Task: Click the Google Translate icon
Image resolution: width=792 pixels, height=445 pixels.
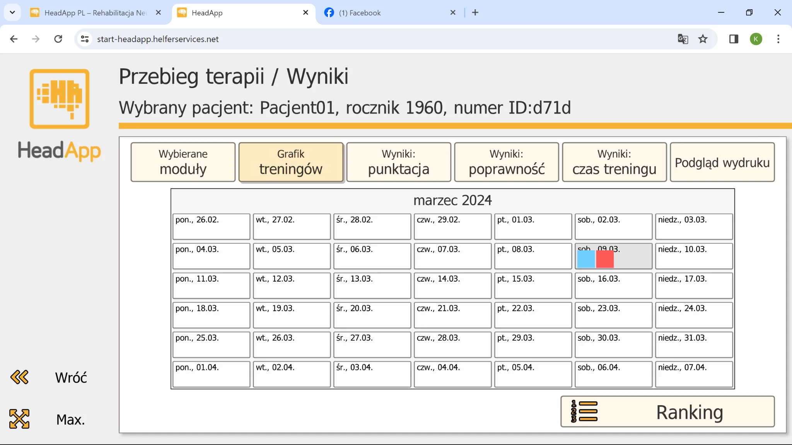Action: (683, 39)
